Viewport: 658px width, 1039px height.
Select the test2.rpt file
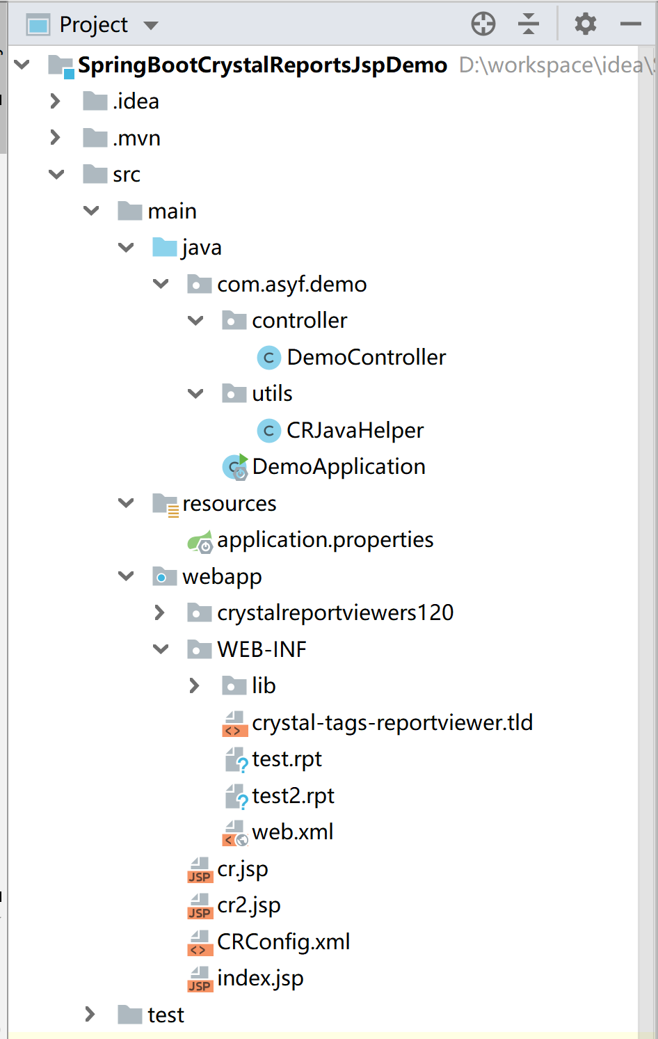click(x=292, y=795)
